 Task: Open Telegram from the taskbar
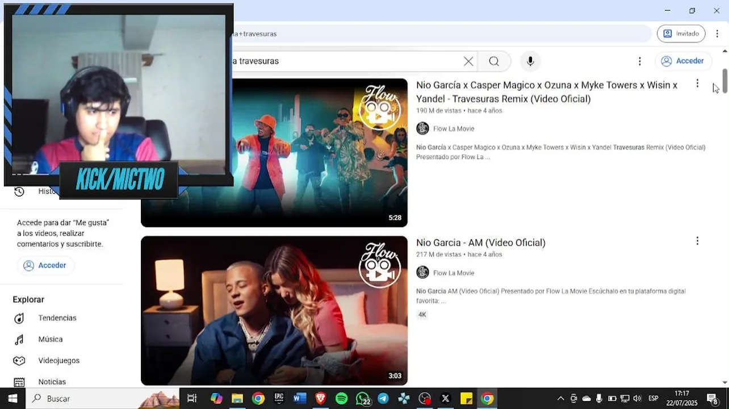pyautogui.click(x=383, y=398)
